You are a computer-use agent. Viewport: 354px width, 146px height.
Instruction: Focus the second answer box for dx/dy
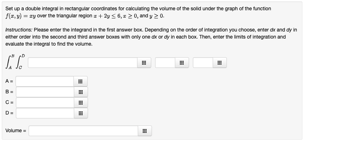165,63
